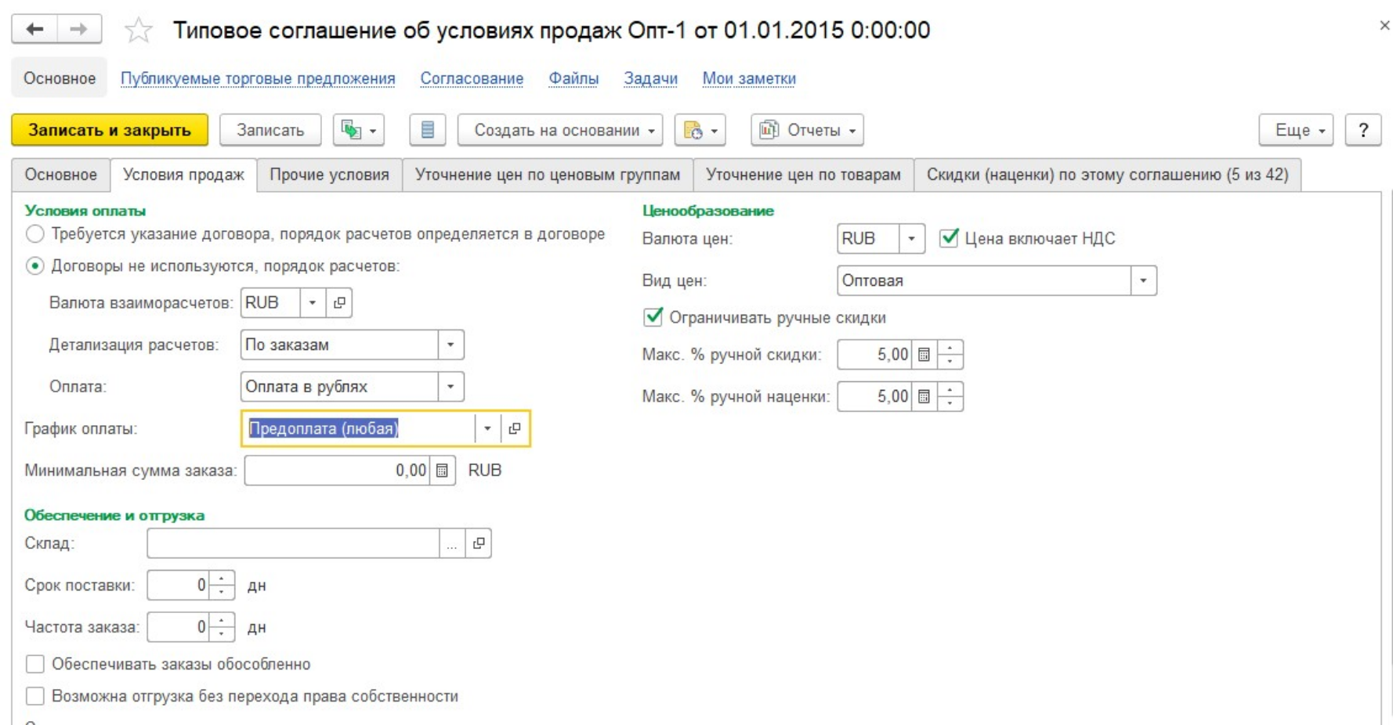The height and width of the screenshot is (725, 1393).
Task: Open calculator for max manual discount
Action: coord(924,355)
